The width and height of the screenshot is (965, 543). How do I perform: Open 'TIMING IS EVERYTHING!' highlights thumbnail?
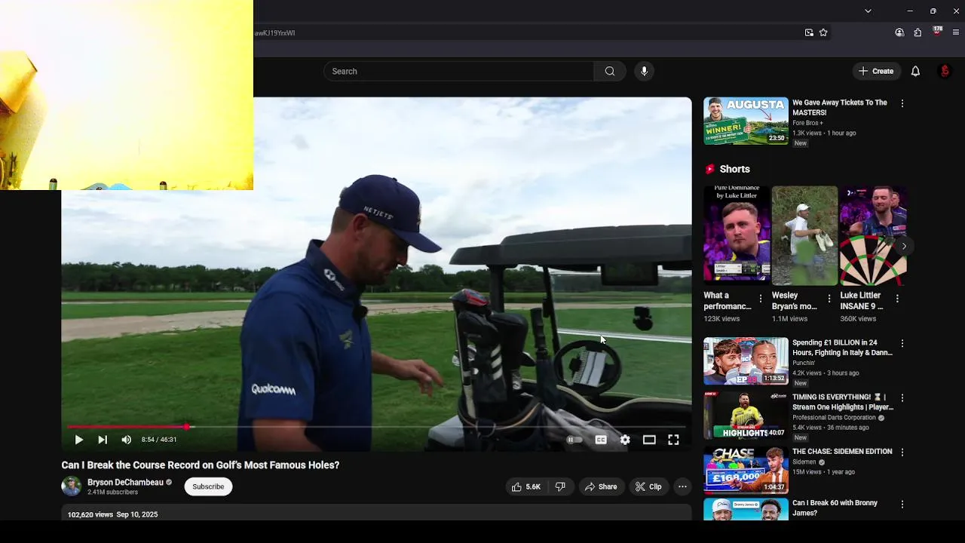[746, 416]
